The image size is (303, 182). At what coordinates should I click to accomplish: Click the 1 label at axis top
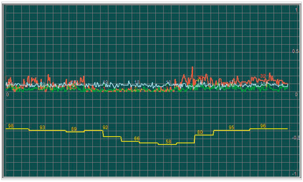(296, 10)
